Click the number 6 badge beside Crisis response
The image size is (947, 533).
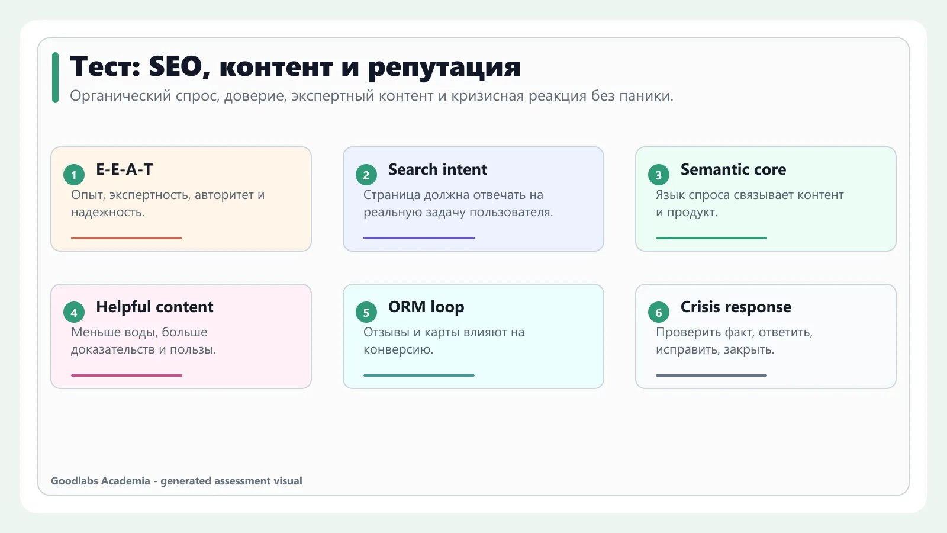[659, 312]
